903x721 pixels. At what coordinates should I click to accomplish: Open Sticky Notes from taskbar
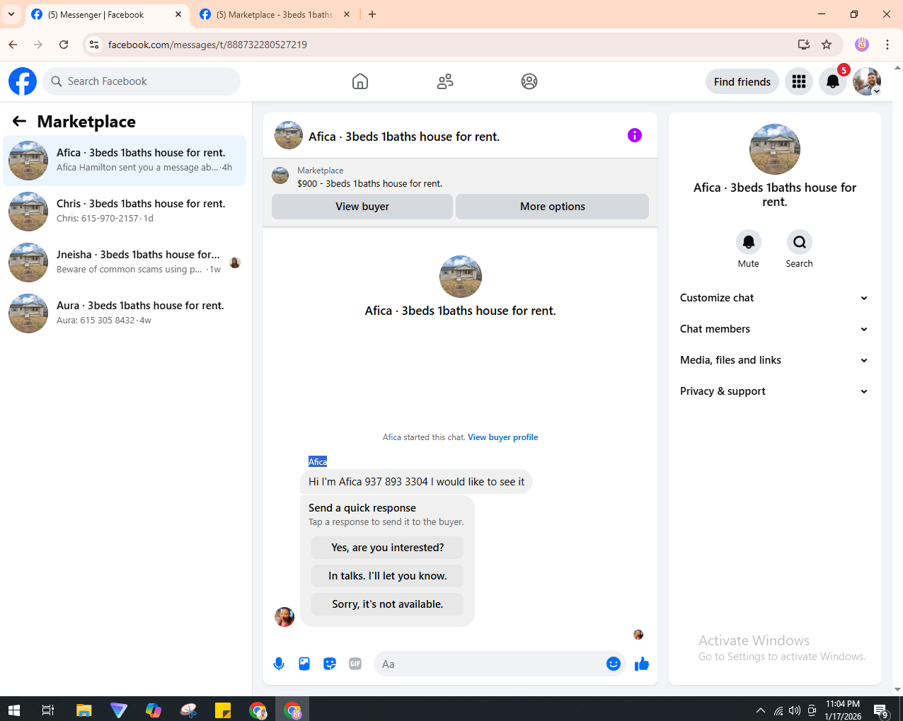(223, 710)
